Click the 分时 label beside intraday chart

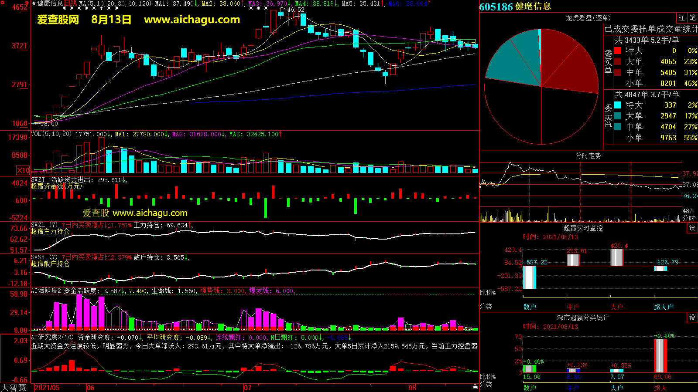coord(688,218)
